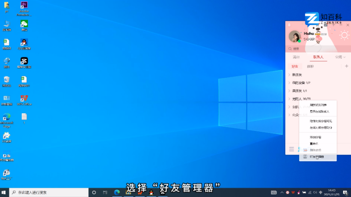The image size is (351, 197).
Task: Open the WeChat desktop icon
Action: 24,24
